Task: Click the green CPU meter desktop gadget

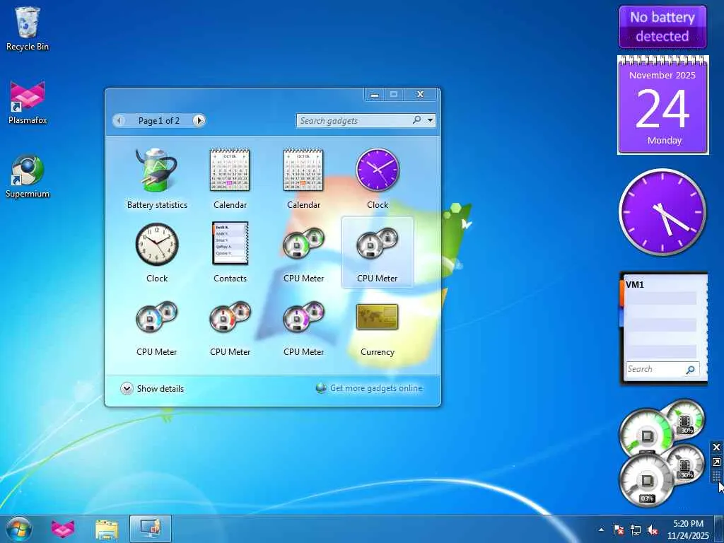Action: tap(646, 433)
